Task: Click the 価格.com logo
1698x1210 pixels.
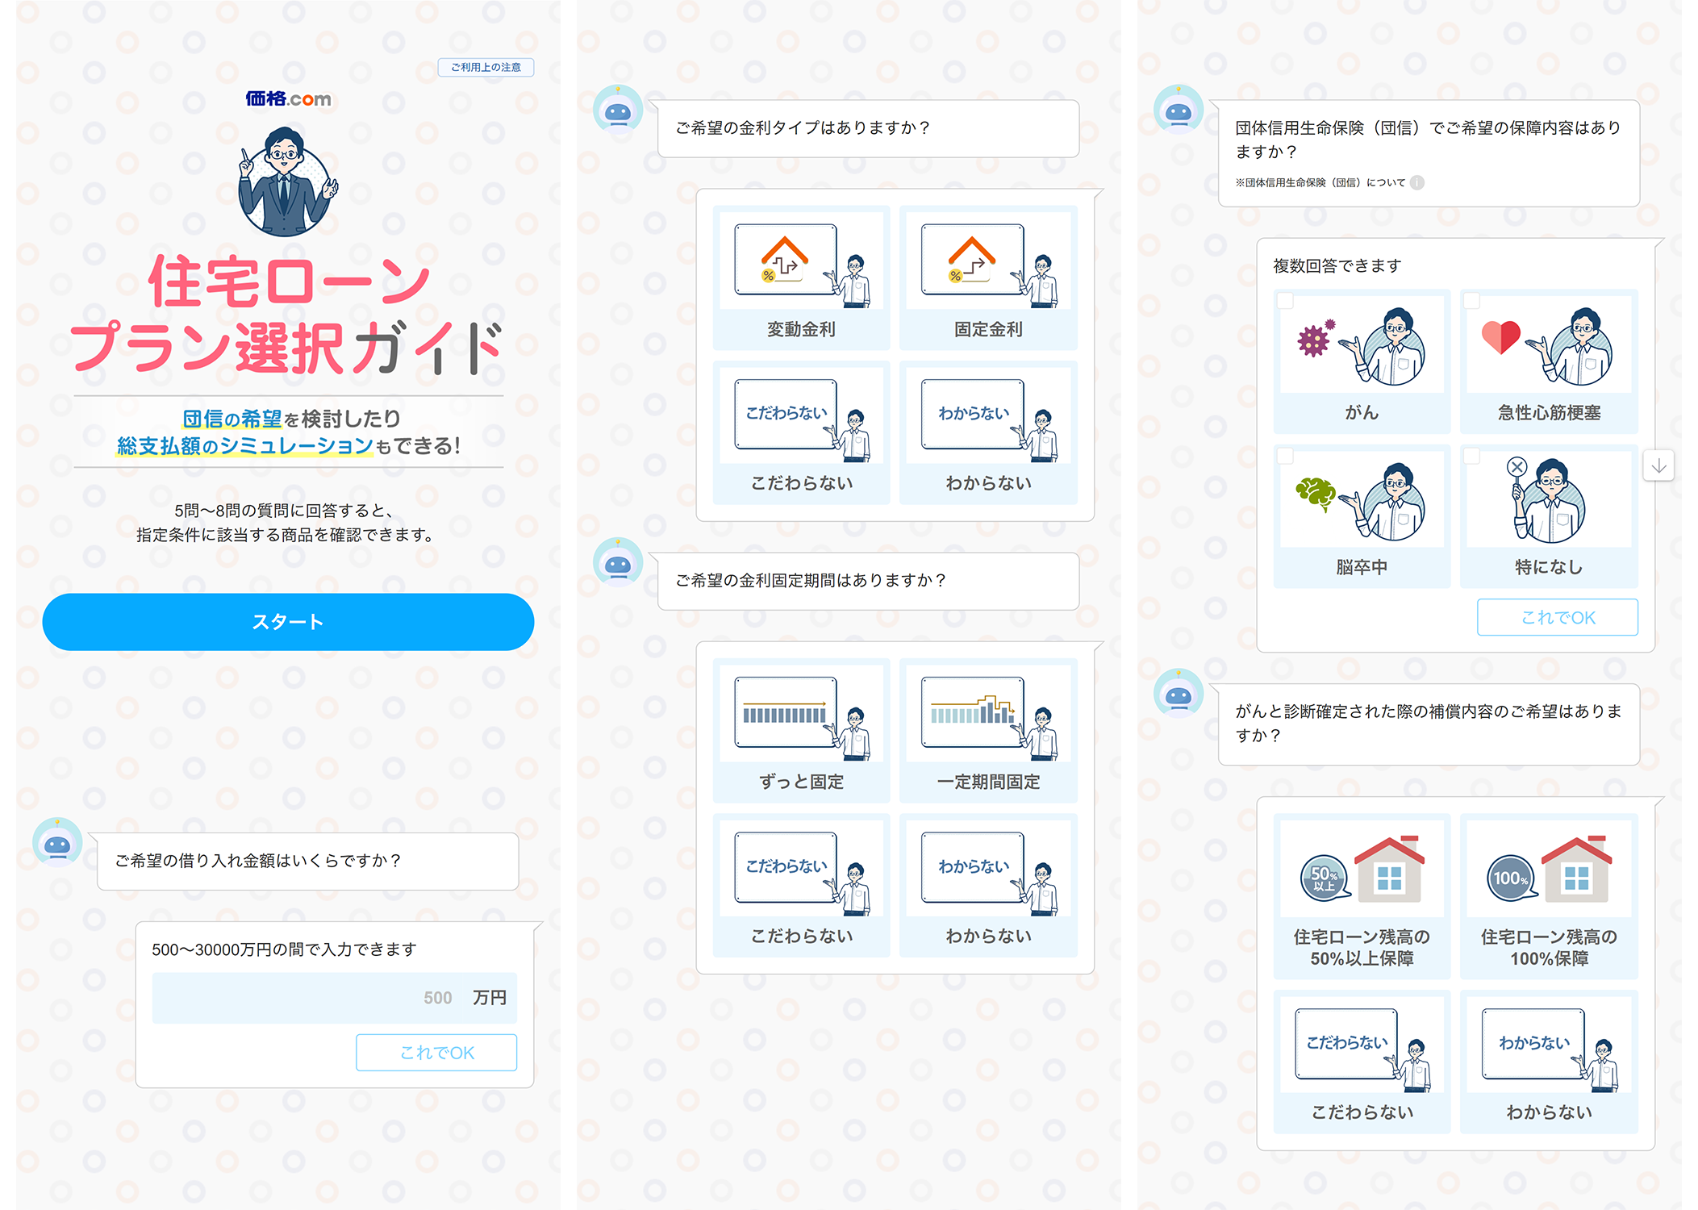Action: coord(288,98)
